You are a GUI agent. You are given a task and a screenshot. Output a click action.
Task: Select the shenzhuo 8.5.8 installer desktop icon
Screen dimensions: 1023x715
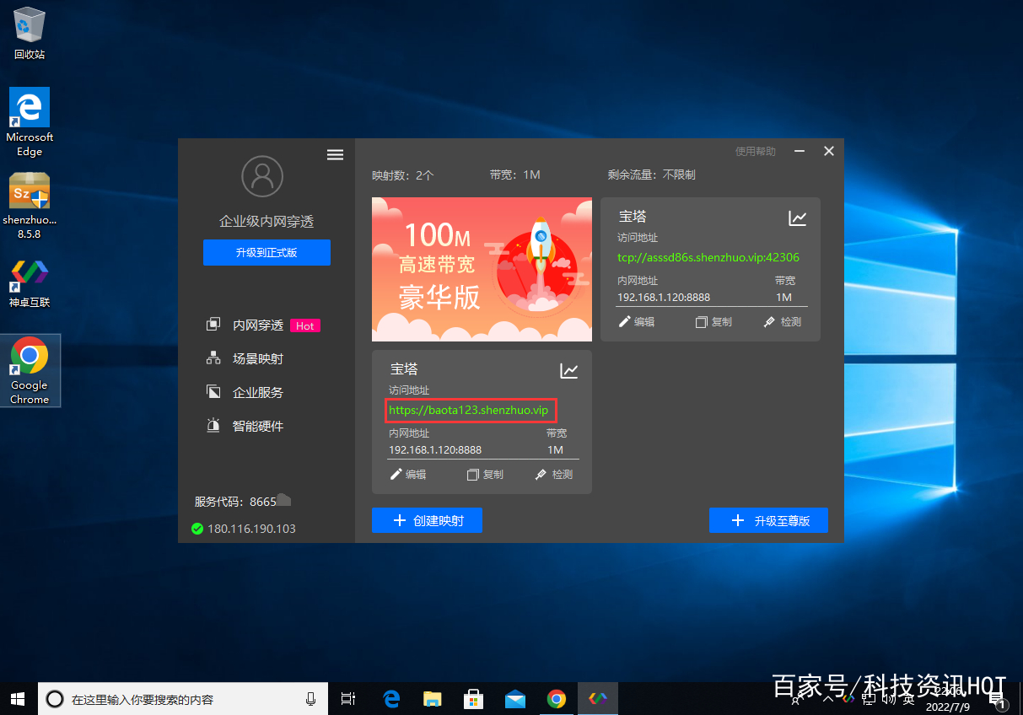(x=30, y=206)
